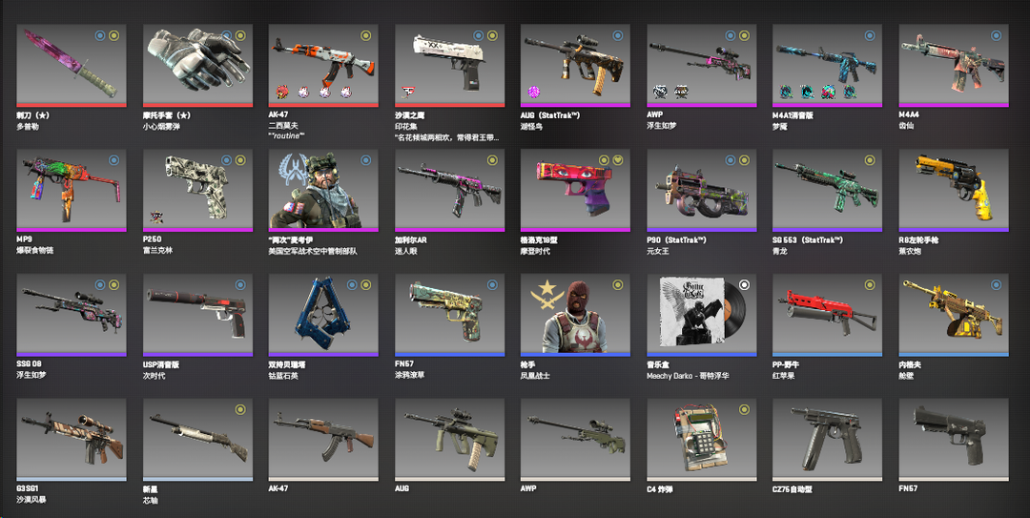1030x518 pixels.
Task: Click the sticker icon on the P250 富兰克林
Action: pos(156,217)
